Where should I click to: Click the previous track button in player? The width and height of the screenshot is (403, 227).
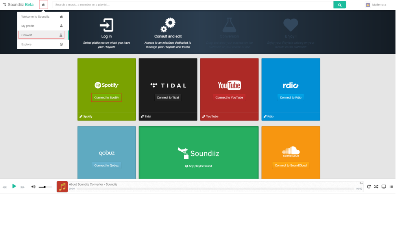point(5,187)
